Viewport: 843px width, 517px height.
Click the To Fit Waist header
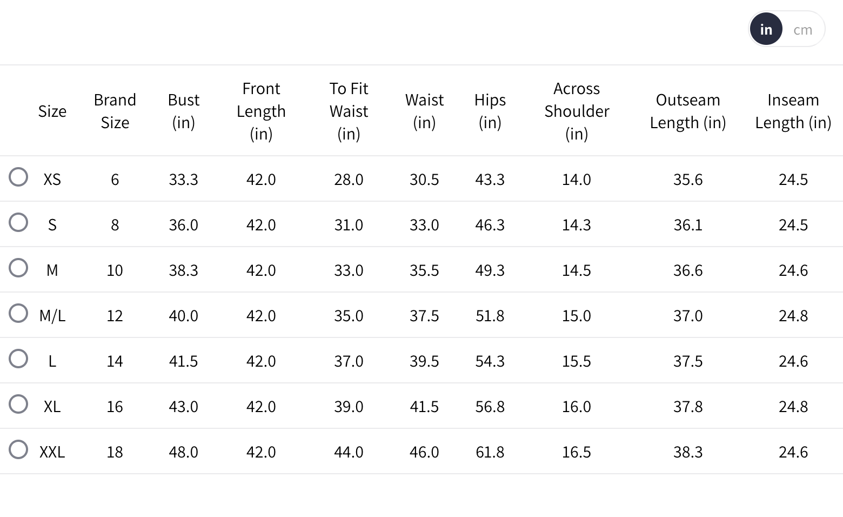coord(349,111)
